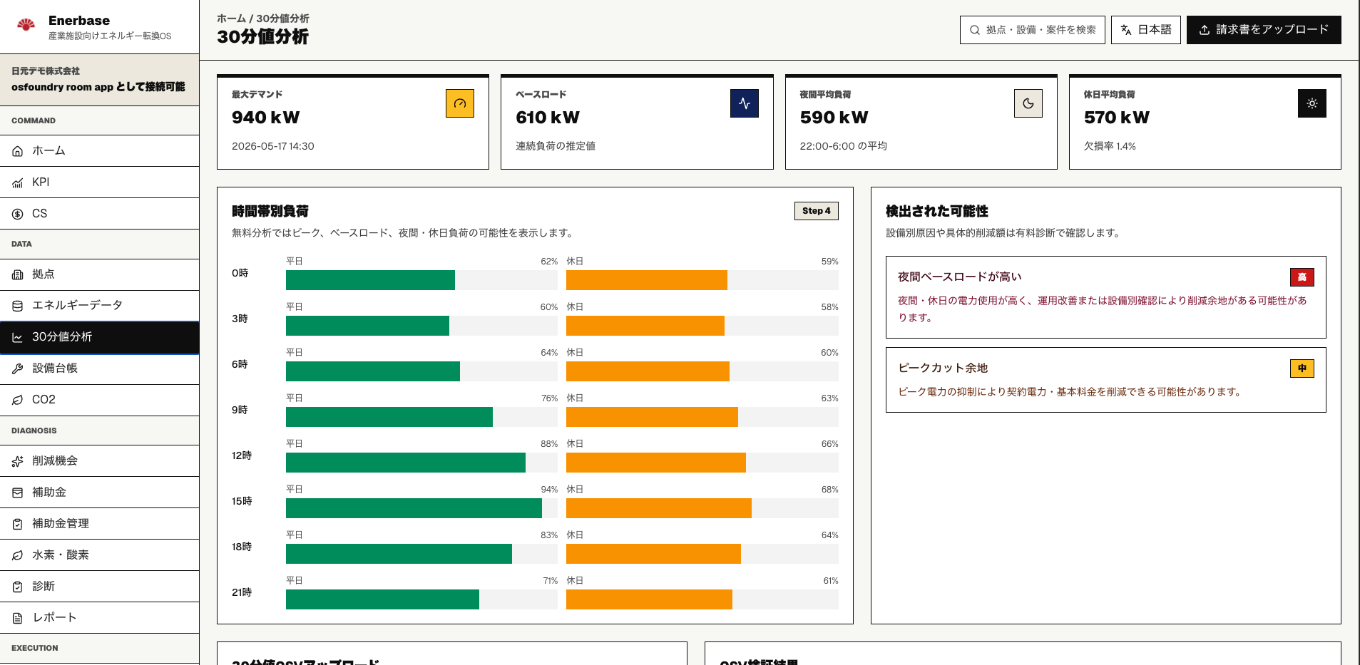Image resolution: width=1360 pixels, height=665 pixels.
Task: Click the 94% label at 15時
Action: tap(549, 490)
